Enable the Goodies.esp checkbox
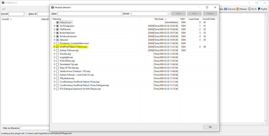The width and height of the screenshot is (269, 136). pyautogui.click(x=57, y=54)
